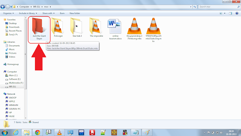
Task: Toggle the preview pane icon
Action: 230,13
